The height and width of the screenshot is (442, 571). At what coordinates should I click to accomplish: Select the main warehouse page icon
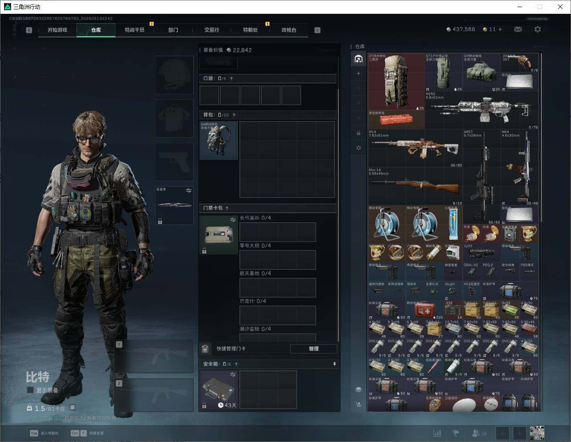click(x=359, y=59)
